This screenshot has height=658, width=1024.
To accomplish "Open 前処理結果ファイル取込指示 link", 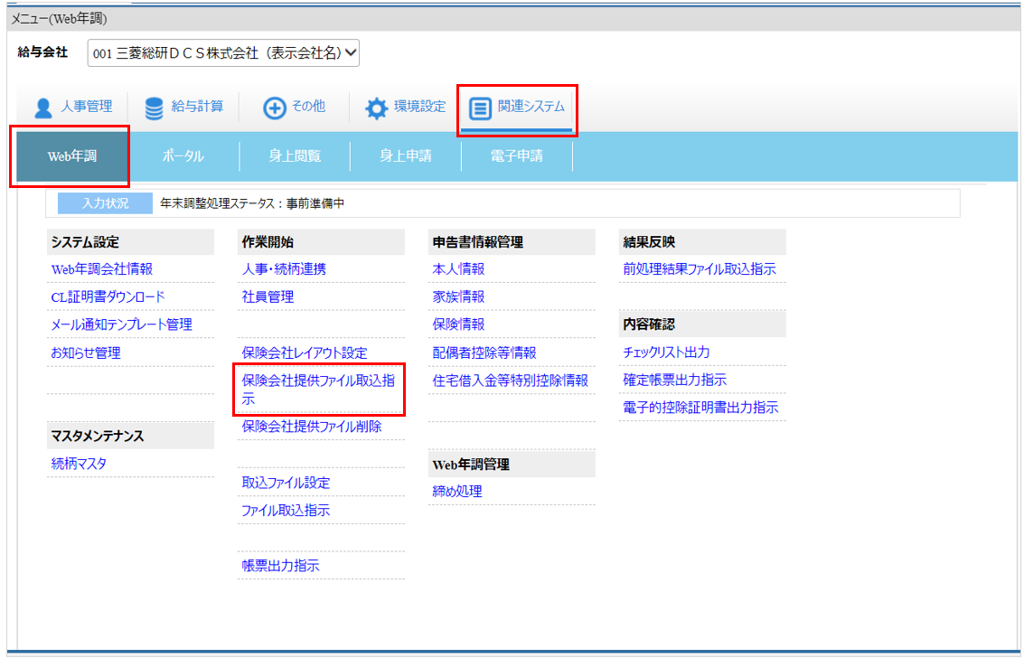I will 700,269.
